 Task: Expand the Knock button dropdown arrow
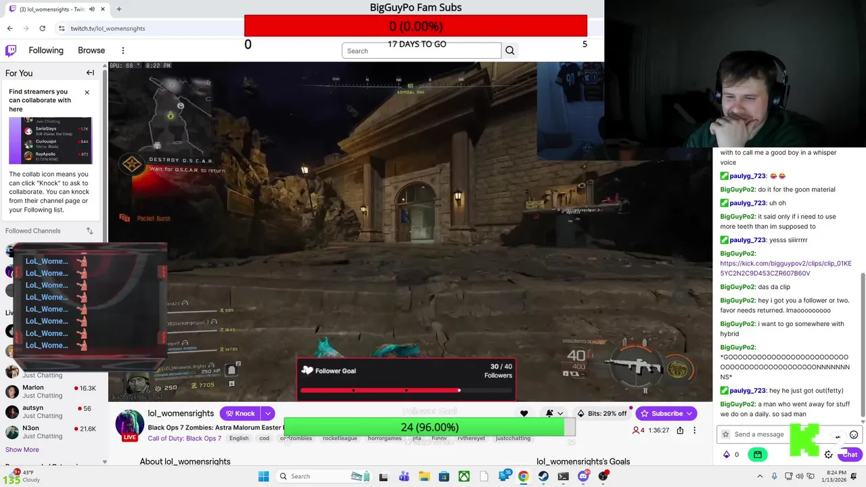tap(268, 413)
